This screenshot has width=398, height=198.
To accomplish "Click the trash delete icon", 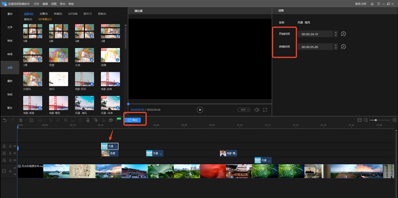I will pyautogui.click(x=21, y=120).
